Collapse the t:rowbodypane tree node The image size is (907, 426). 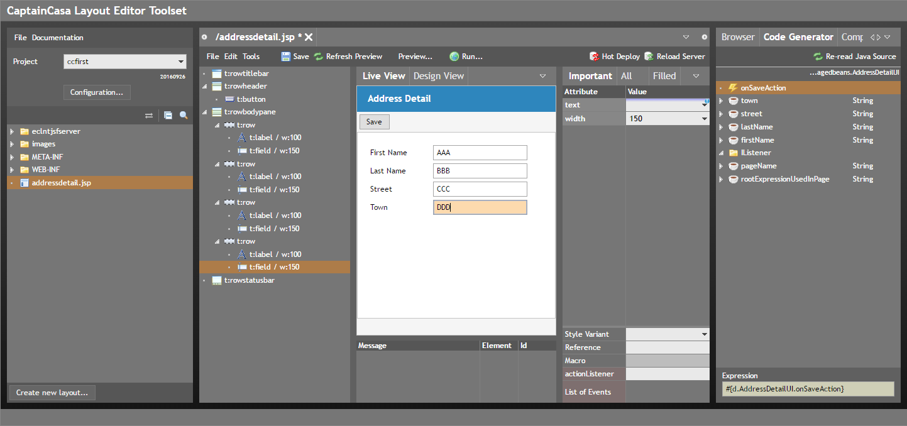click(204, 112)
